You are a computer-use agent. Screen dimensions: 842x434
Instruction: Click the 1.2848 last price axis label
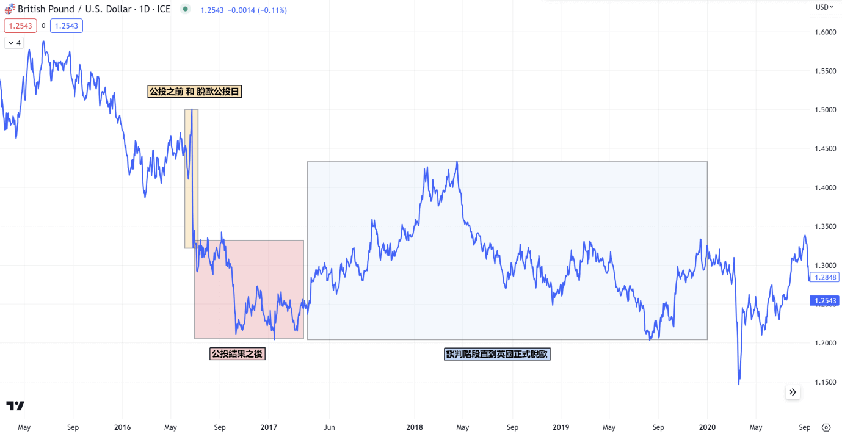824,277
